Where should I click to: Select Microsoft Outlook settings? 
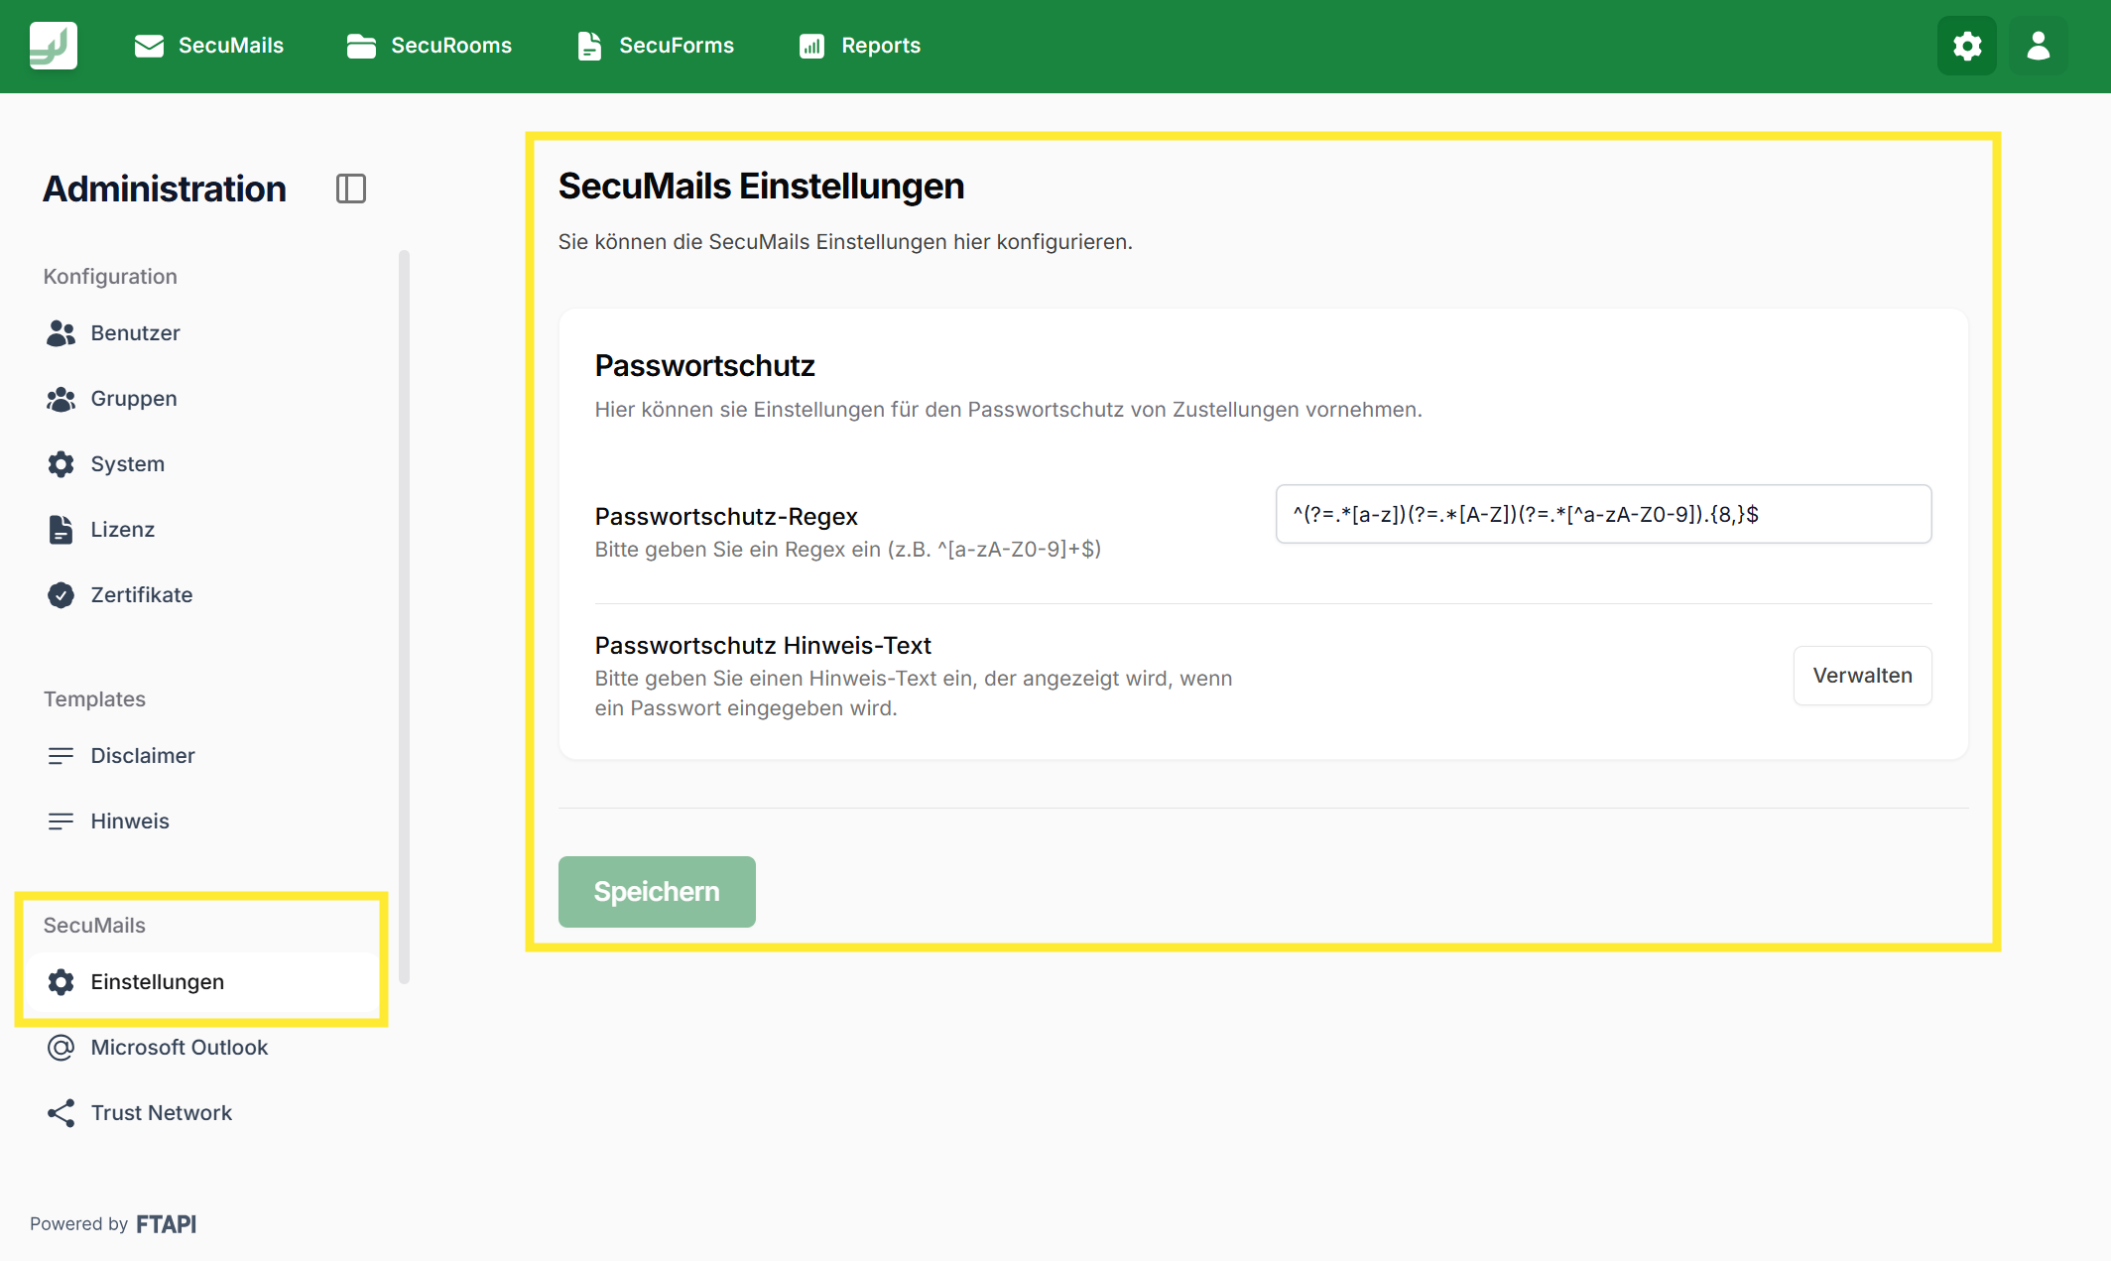[x=179, y=1048]
